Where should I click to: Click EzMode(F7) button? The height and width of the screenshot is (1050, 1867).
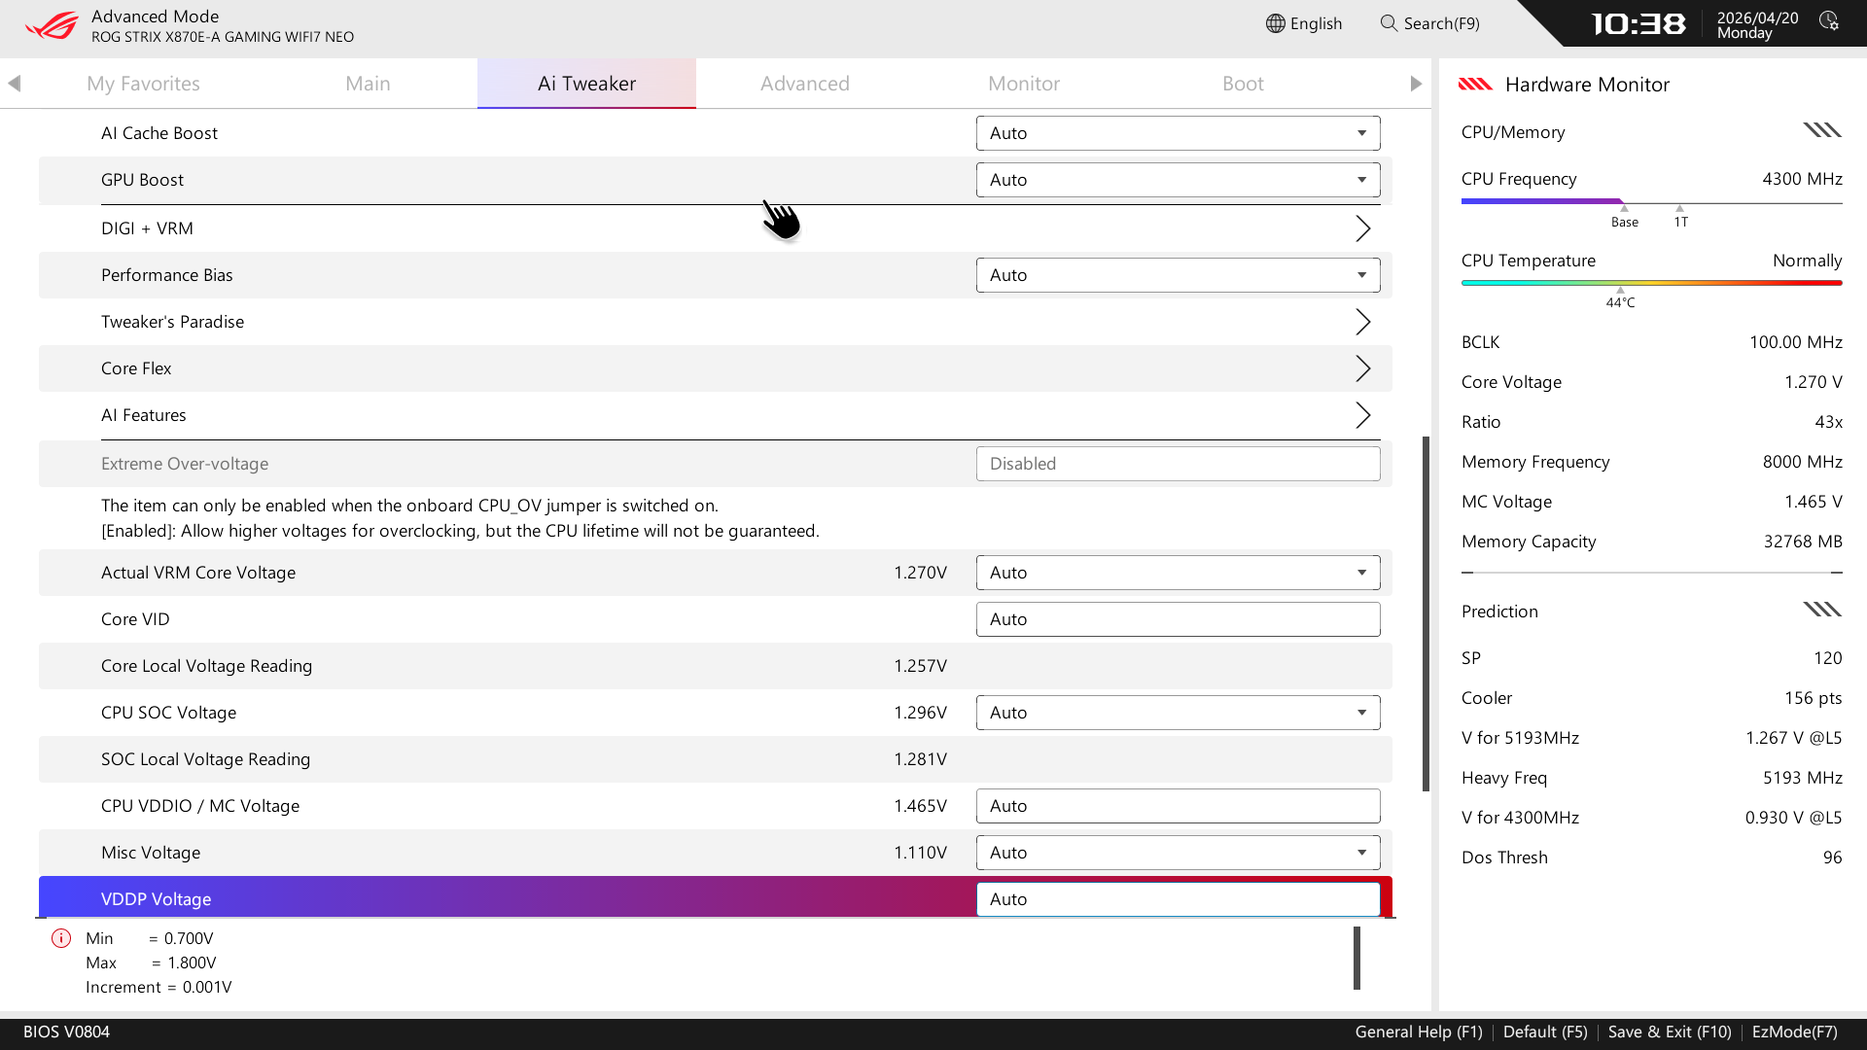(x=1794, y=1032)
